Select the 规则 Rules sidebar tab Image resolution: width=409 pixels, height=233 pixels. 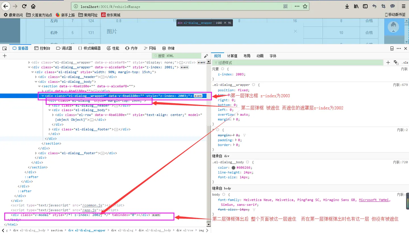pyautogui.click(x=217, y=56)
